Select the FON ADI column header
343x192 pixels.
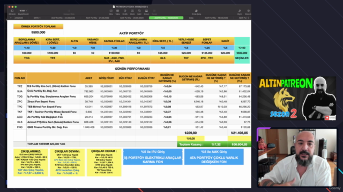(20, 78)
